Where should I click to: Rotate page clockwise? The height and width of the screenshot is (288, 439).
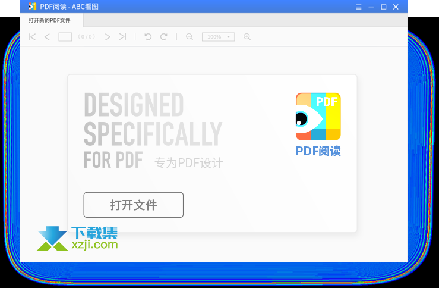click(164, 37)
